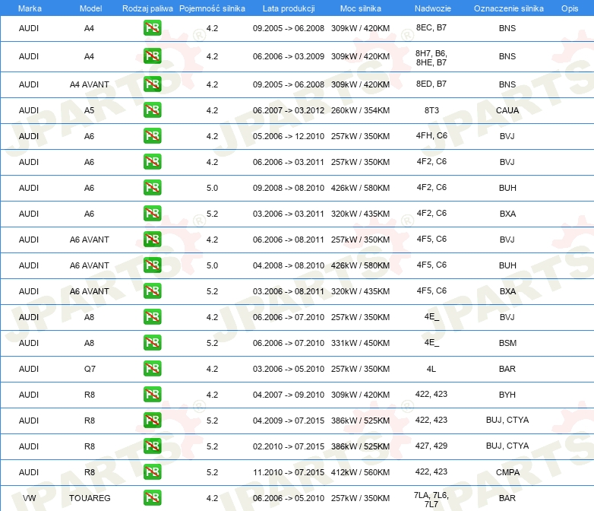
Task: Select the 8T3 body cell
Action: (x=431, y=110)
